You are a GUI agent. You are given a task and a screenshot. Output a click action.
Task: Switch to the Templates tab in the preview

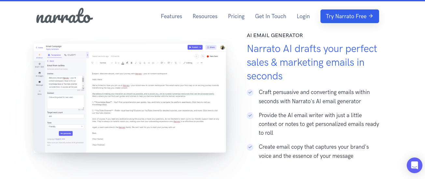[x=54, y=55]
